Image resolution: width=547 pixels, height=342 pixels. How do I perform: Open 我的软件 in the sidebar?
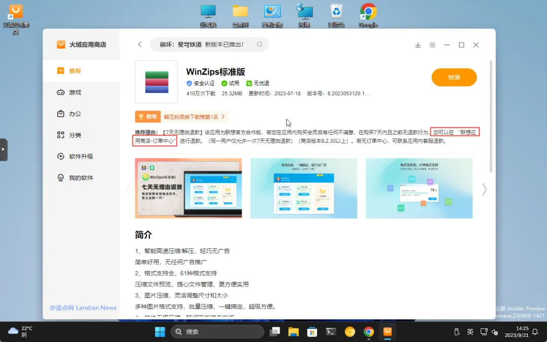81,178
